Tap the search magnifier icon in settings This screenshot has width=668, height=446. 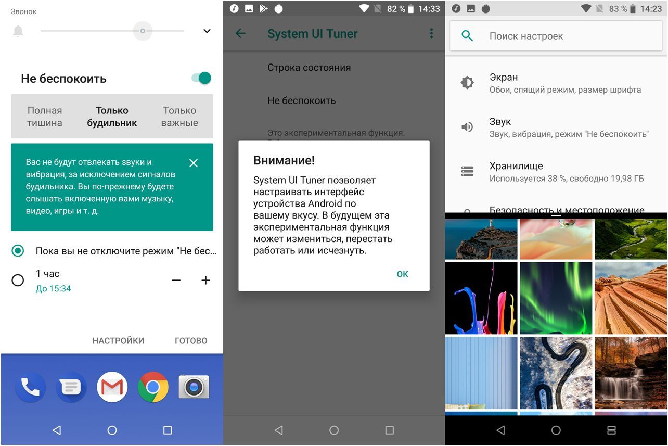(x=467, y=36)
